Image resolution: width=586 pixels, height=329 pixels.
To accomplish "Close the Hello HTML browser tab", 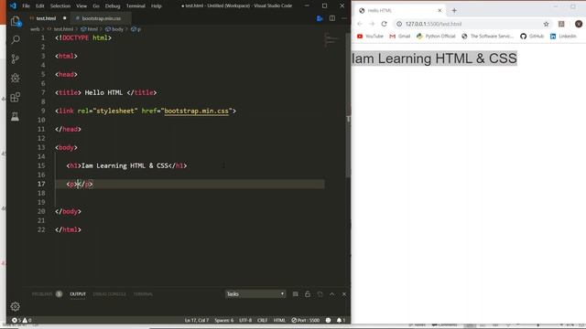I will tap(439, 10).
